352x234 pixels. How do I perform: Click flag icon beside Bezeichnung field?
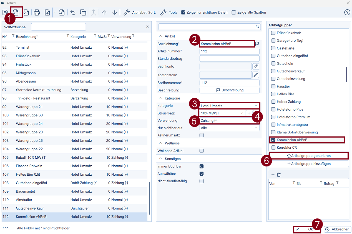[257, 44]
